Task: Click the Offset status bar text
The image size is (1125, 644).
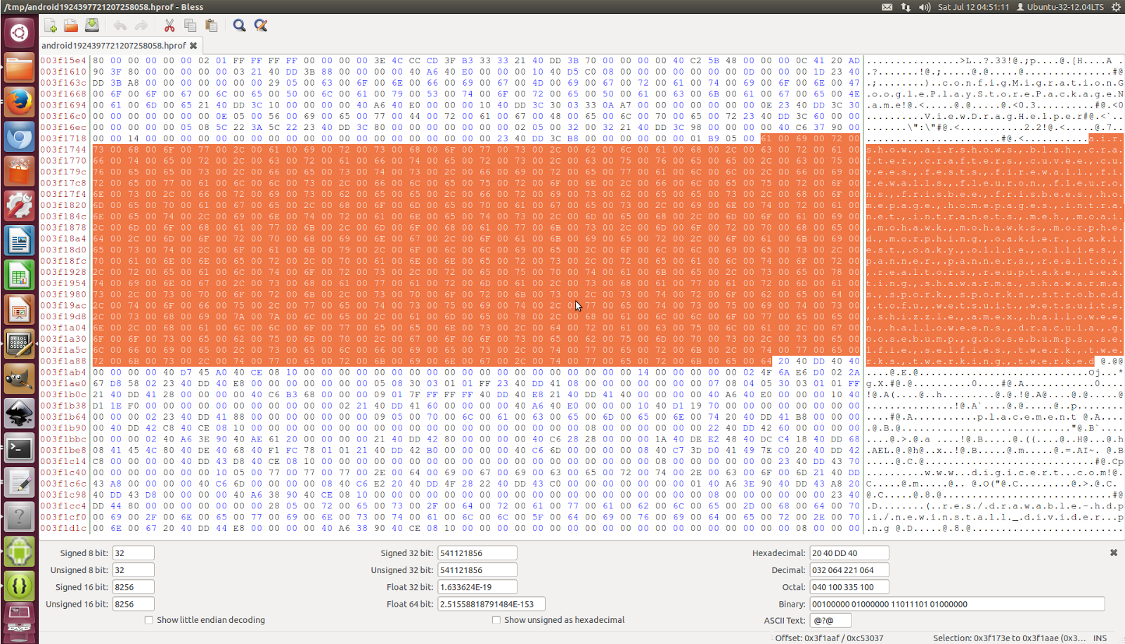Action: [x=829, y=638]
